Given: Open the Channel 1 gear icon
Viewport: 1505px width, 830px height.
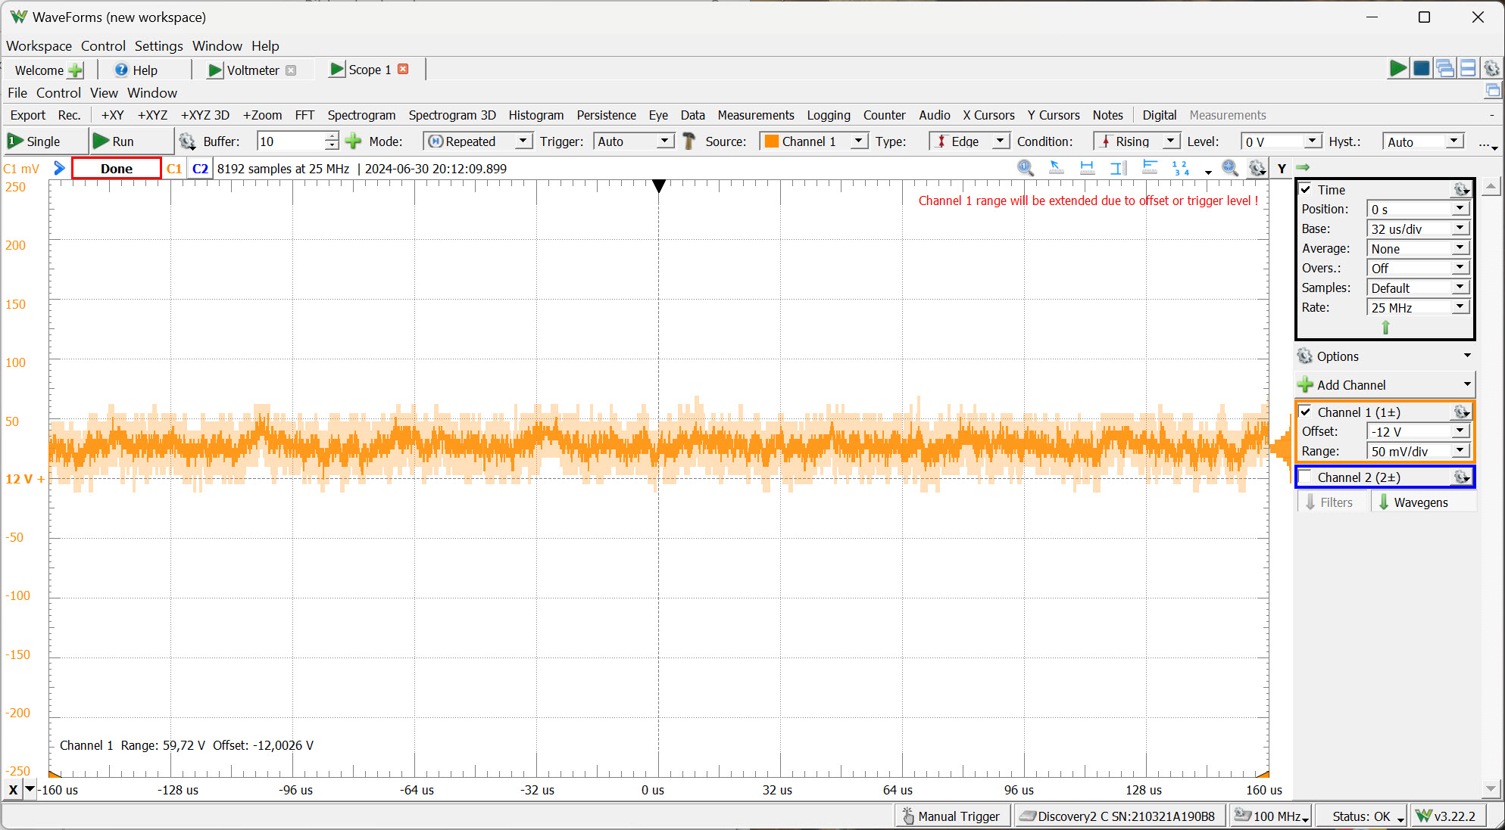Looking at the screenshot, I should (1461, 412).
